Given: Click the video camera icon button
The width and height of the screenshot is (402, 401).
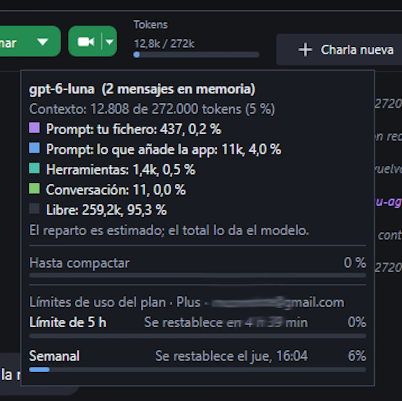Looking at the screenshot, I should click(x=86, y=42).
